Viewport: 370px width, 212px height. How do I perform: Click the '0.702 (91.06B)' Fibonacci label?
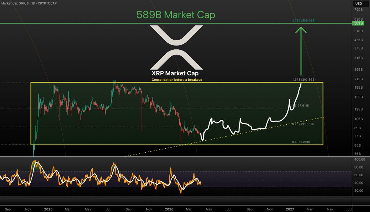click(x=303, y=124)
